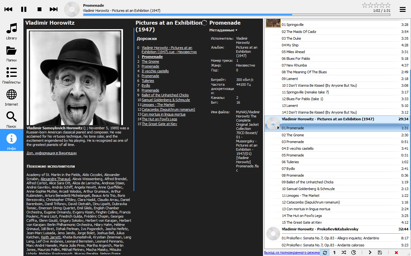Open the hamburger main menu

click(x=403, y=9)
